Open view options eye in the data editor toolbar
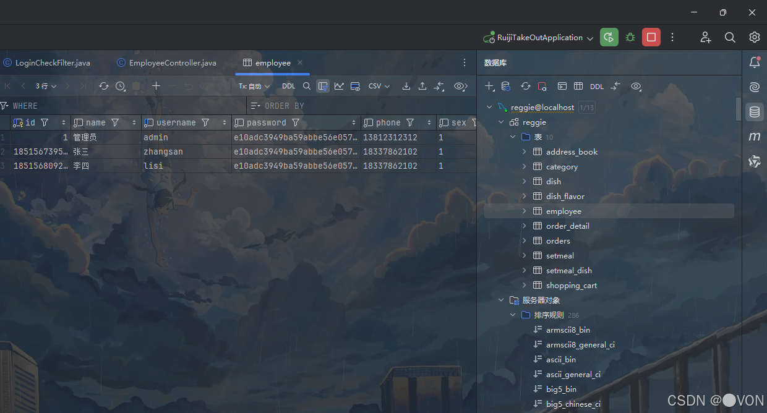 [460, 87]
